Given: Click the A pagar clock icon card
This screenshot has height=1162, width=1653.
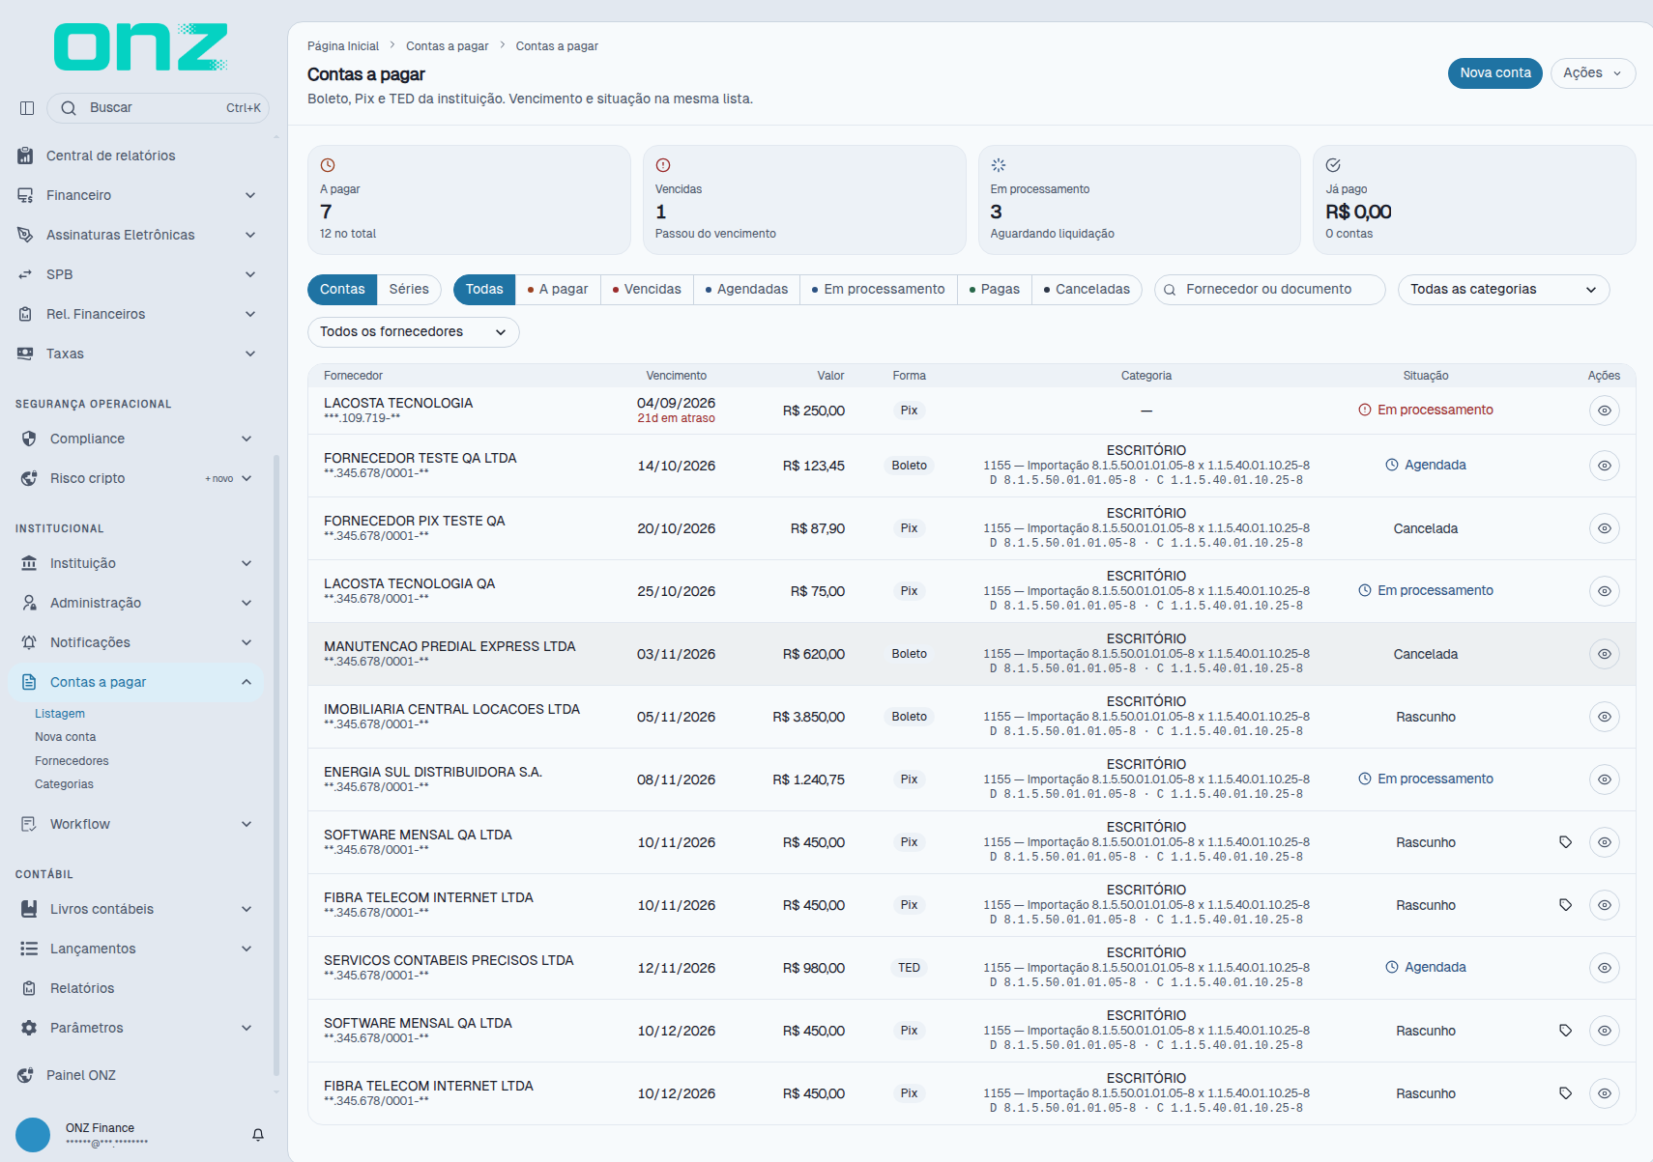Looking at the screenshot, I should pos(328,165).
